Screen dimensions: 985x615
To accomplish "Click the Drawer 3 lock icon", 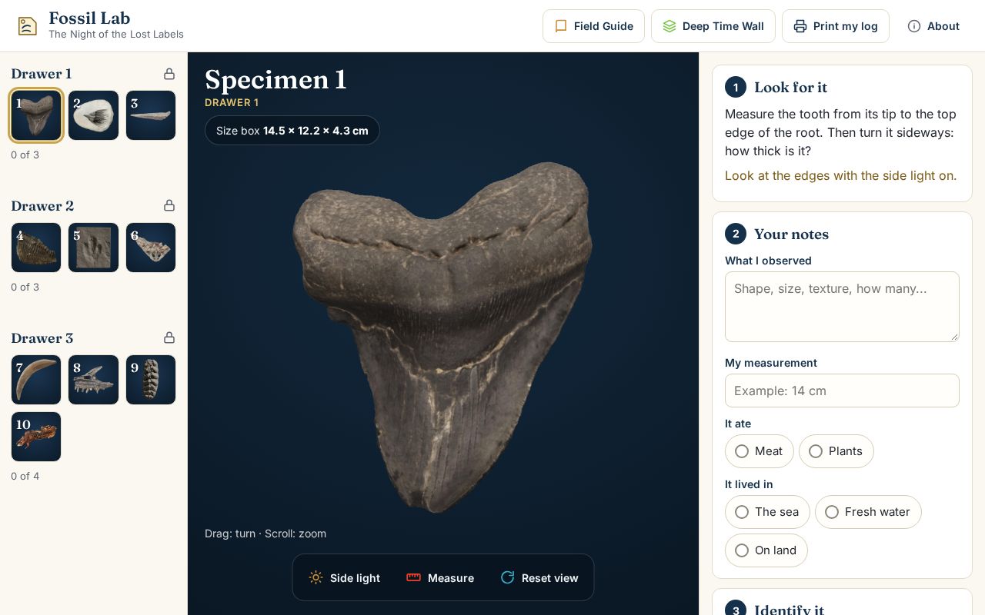I will 169,338.
